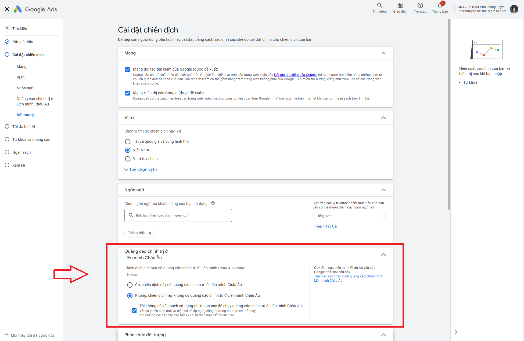Open the Cài đặt chiến dịch step
Image resolution: width=524 pixels, height=341 pixels.
point(28,55)
